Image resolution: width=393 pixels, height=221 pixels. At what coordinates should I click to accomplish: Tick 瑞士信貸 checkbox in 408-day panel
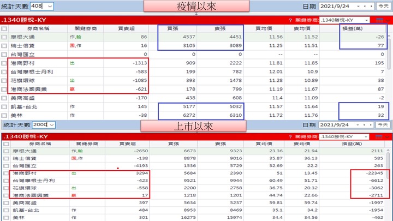(x=4, y=46)
